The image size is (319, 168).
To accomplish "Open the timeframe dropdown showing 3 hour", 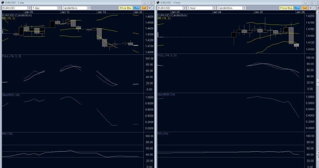I will pos(215,8).
